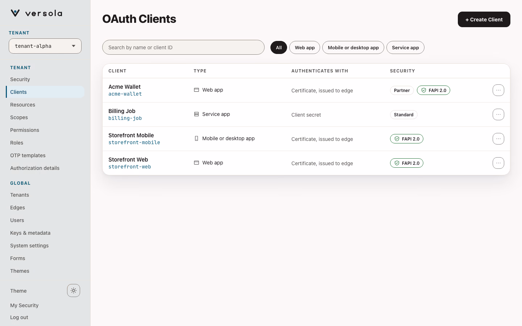Toggle the light/dark theme sun icon

tap(74, 291)
